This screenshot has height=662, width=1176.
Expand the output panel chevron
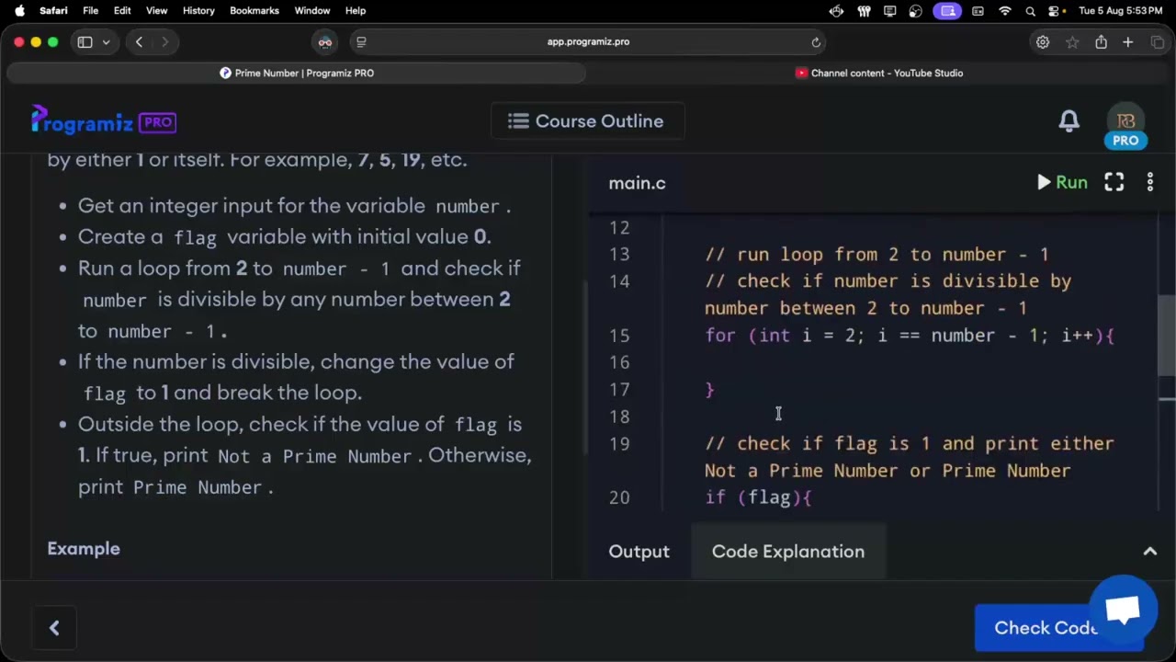coord(1149,552)
